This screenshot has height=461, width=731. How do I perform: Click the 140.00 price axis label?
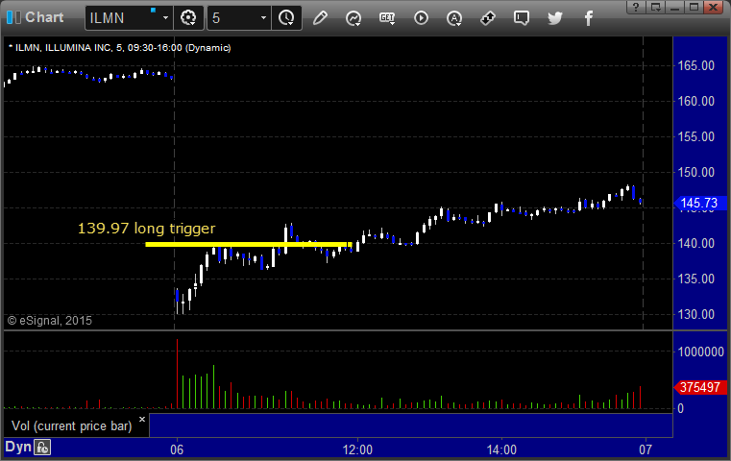(x=696, y=243)
